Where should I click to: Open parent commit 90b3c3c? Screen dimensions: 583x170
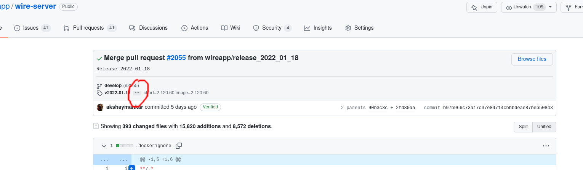click(x=378, y=108)
